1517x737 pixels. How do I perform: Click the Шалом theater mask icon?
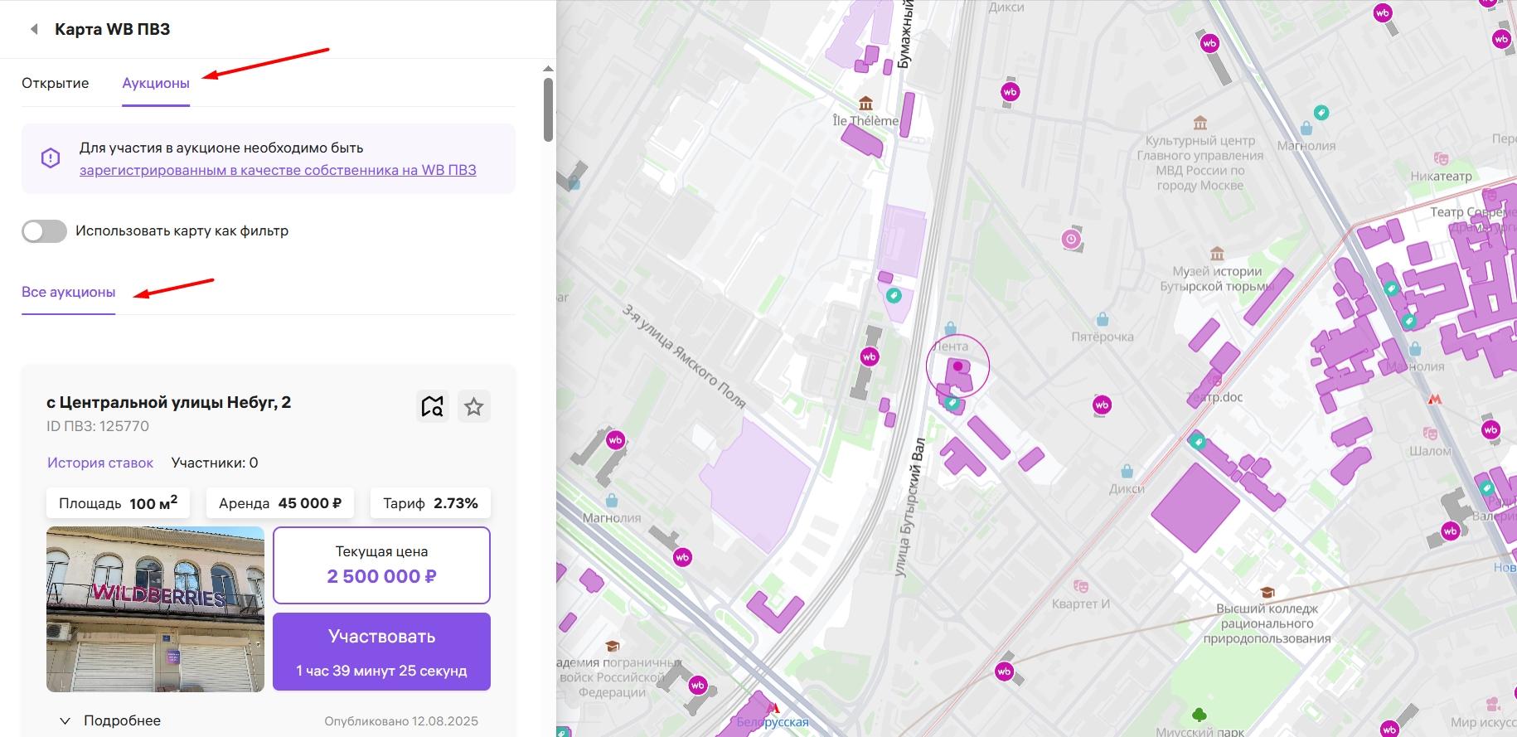1430,433
